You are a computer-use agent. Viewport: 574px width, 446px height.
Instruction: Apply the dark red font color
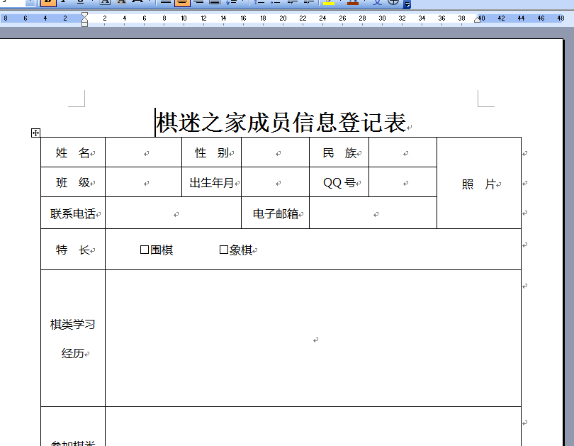tap(352, 3)
